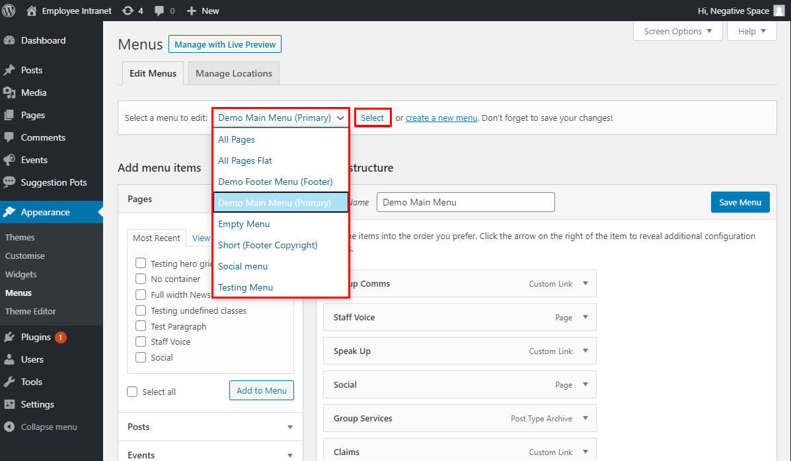Image resolution: width=791 pixels, height=461 pixels.
Task: Click the WordPress logo icon
Action: click(x=9, y=11)
